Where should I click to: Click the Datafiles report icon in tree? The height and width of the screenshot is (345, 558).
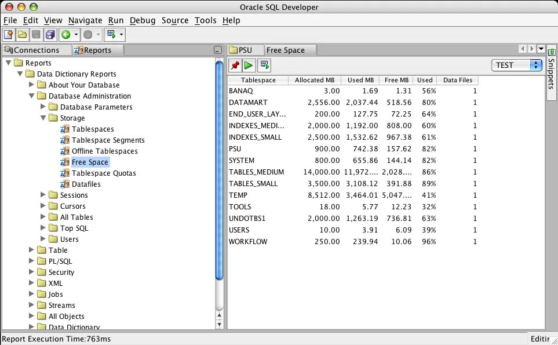click(x=64, y=184)
